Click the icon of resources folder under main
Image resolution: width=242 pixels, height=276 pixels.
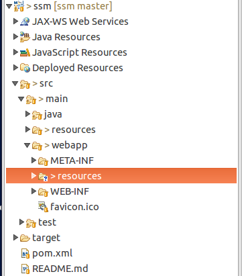37,130
